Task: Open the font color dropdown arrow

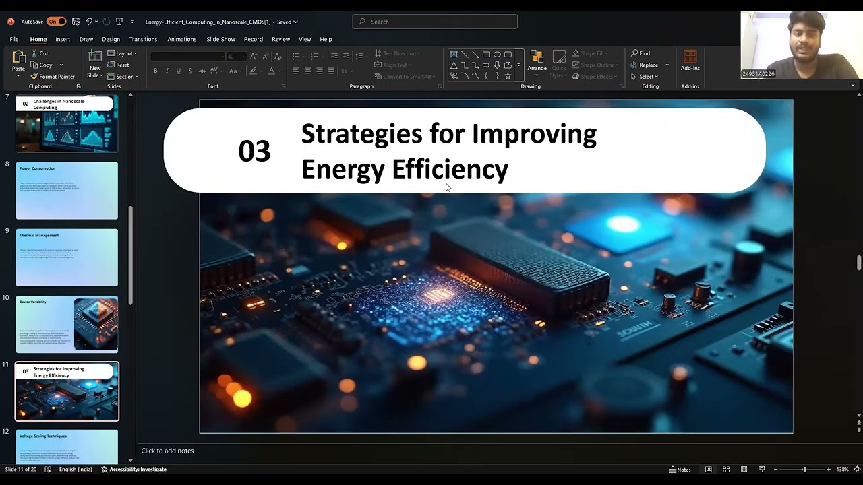Action: [x=280, y=71]
